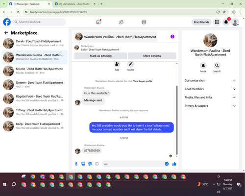Edit chat name with pencil icon
Viewport: 245px width, 196px height.
click(131, 64)
